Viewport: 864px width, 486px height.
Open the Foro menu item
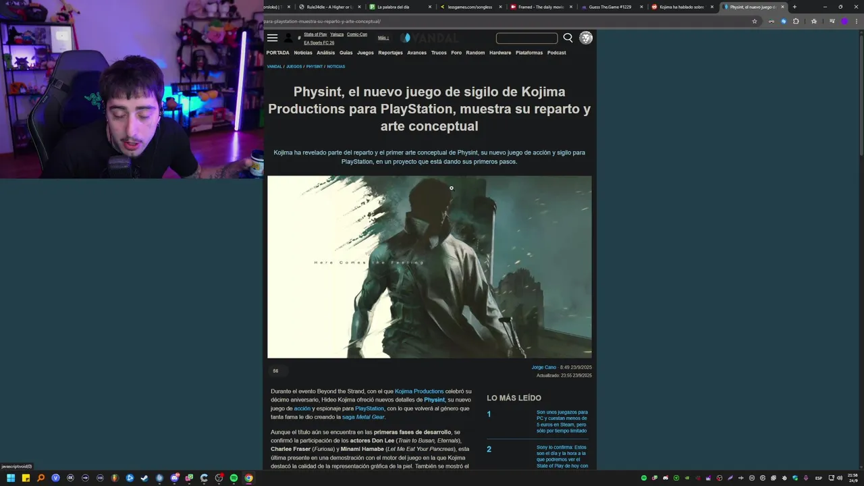(x=456, y=53)
